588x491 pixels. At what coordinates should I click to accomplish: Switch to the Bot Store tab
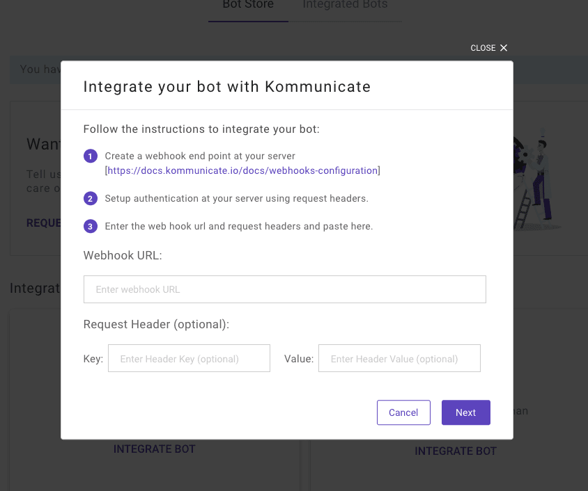tap(248, 6)
